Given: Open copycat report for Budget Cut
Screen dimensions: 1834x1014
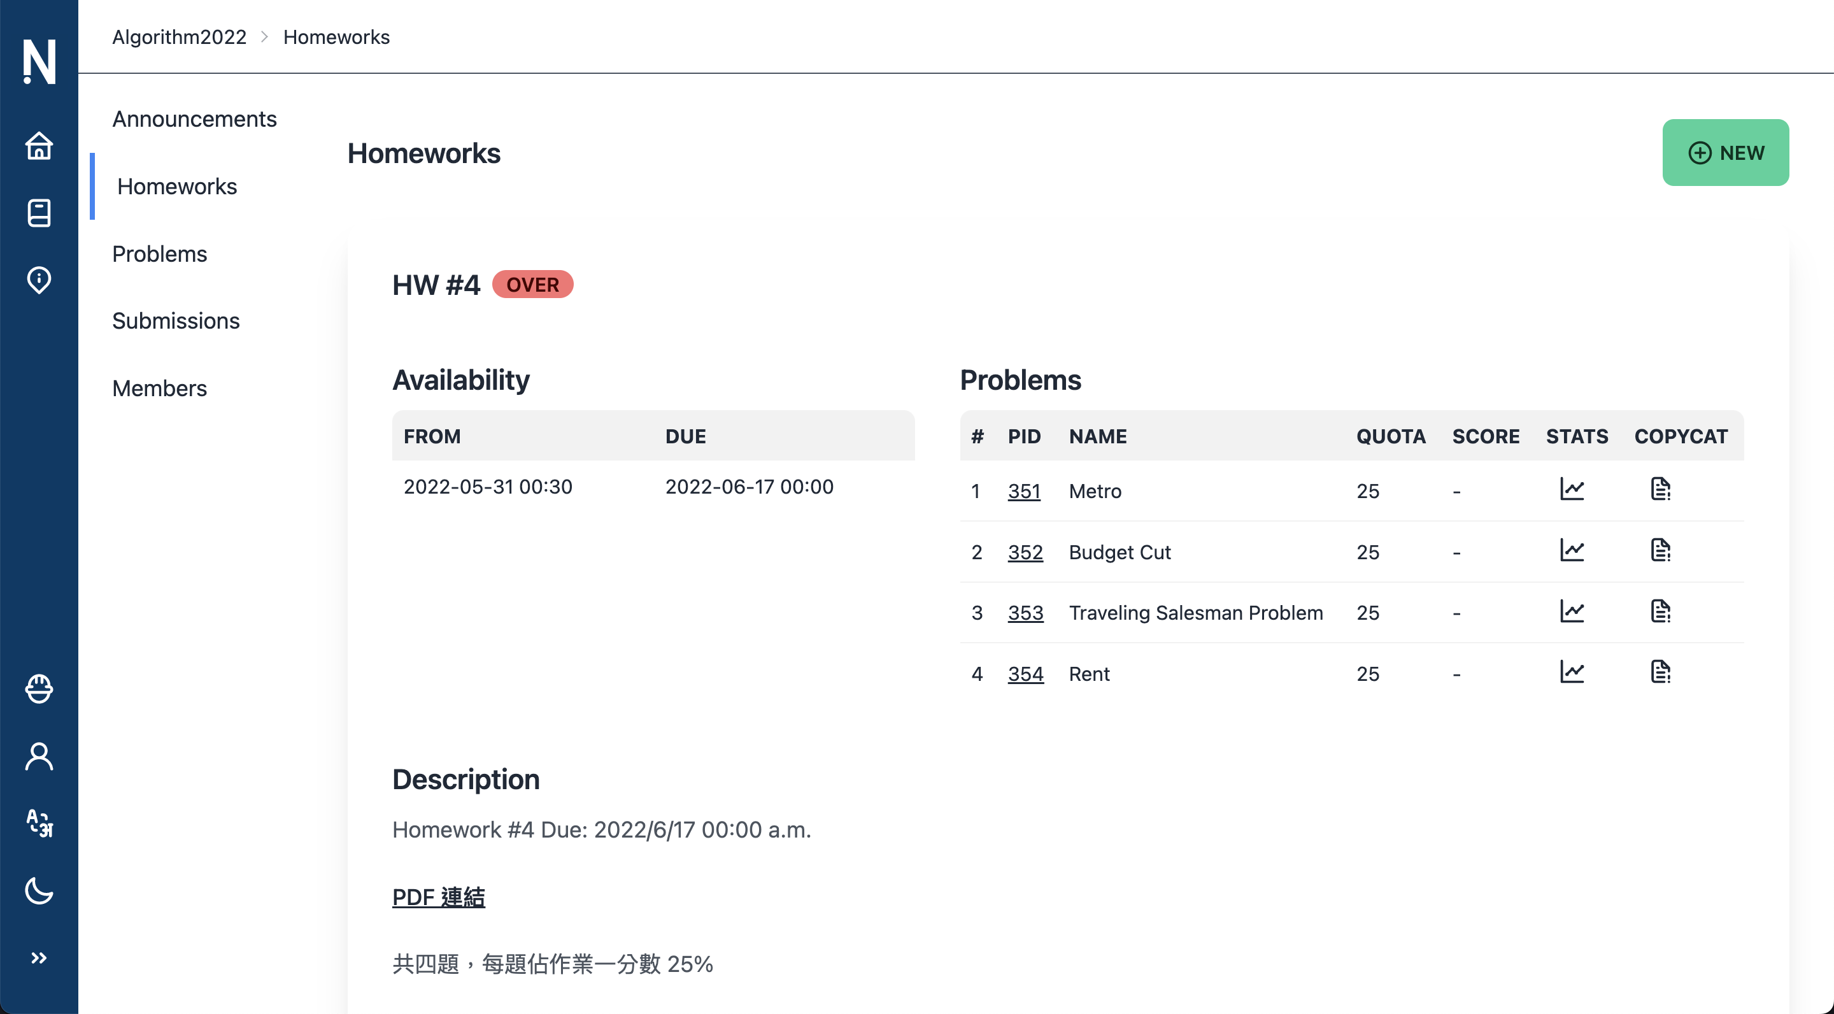Looking at the screenshot, I should point(1660,550).
